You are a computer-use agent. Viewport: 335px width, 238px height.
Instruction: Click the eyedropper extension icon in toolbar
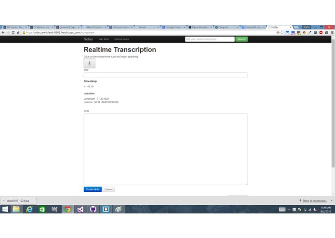[x=310, y=32]
